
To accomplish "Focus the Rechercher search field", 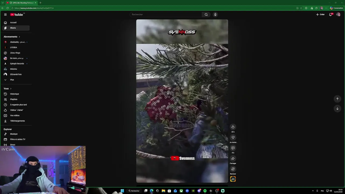I will (165, 15).
